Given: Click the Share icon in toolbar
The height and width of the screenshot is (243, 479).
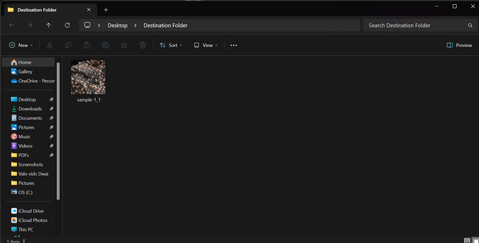Looking at the screenshot, I should click(124, 45).
